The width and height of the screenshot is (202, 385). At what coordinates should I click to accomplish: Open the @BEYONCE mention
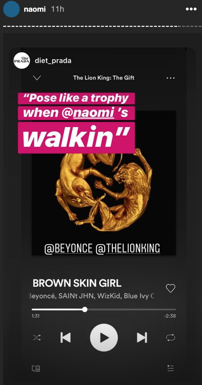68,249
